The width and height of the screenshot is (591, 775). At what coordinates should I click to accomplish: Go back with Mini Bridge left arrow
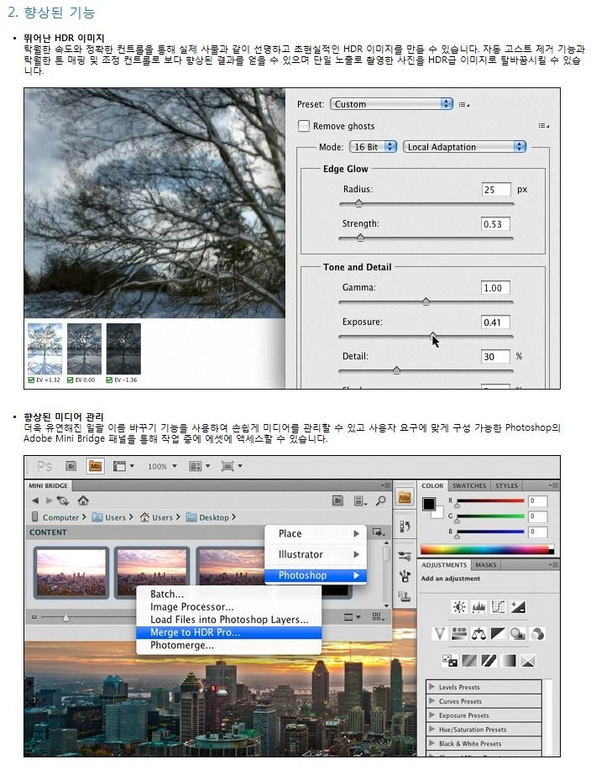point(35,500)
